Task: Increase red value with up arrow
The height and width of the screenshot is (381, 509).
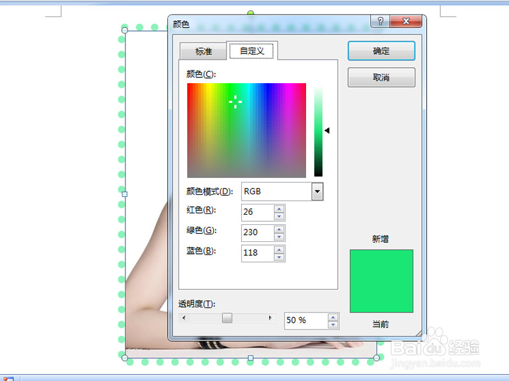Action: tap(279, 209)
